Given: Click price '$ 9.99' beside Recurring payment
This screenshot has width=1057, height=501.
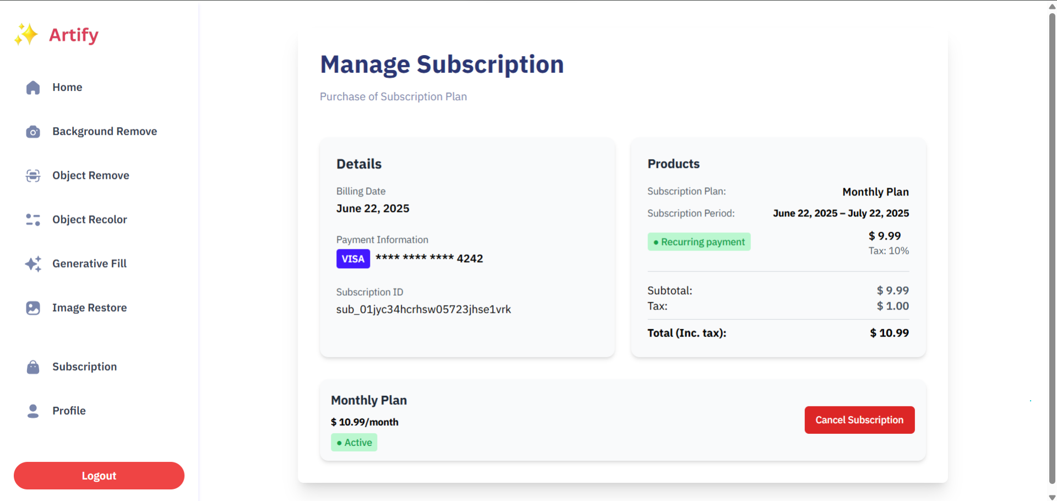Looking at the screenshot, I should [x=885, y=236].
